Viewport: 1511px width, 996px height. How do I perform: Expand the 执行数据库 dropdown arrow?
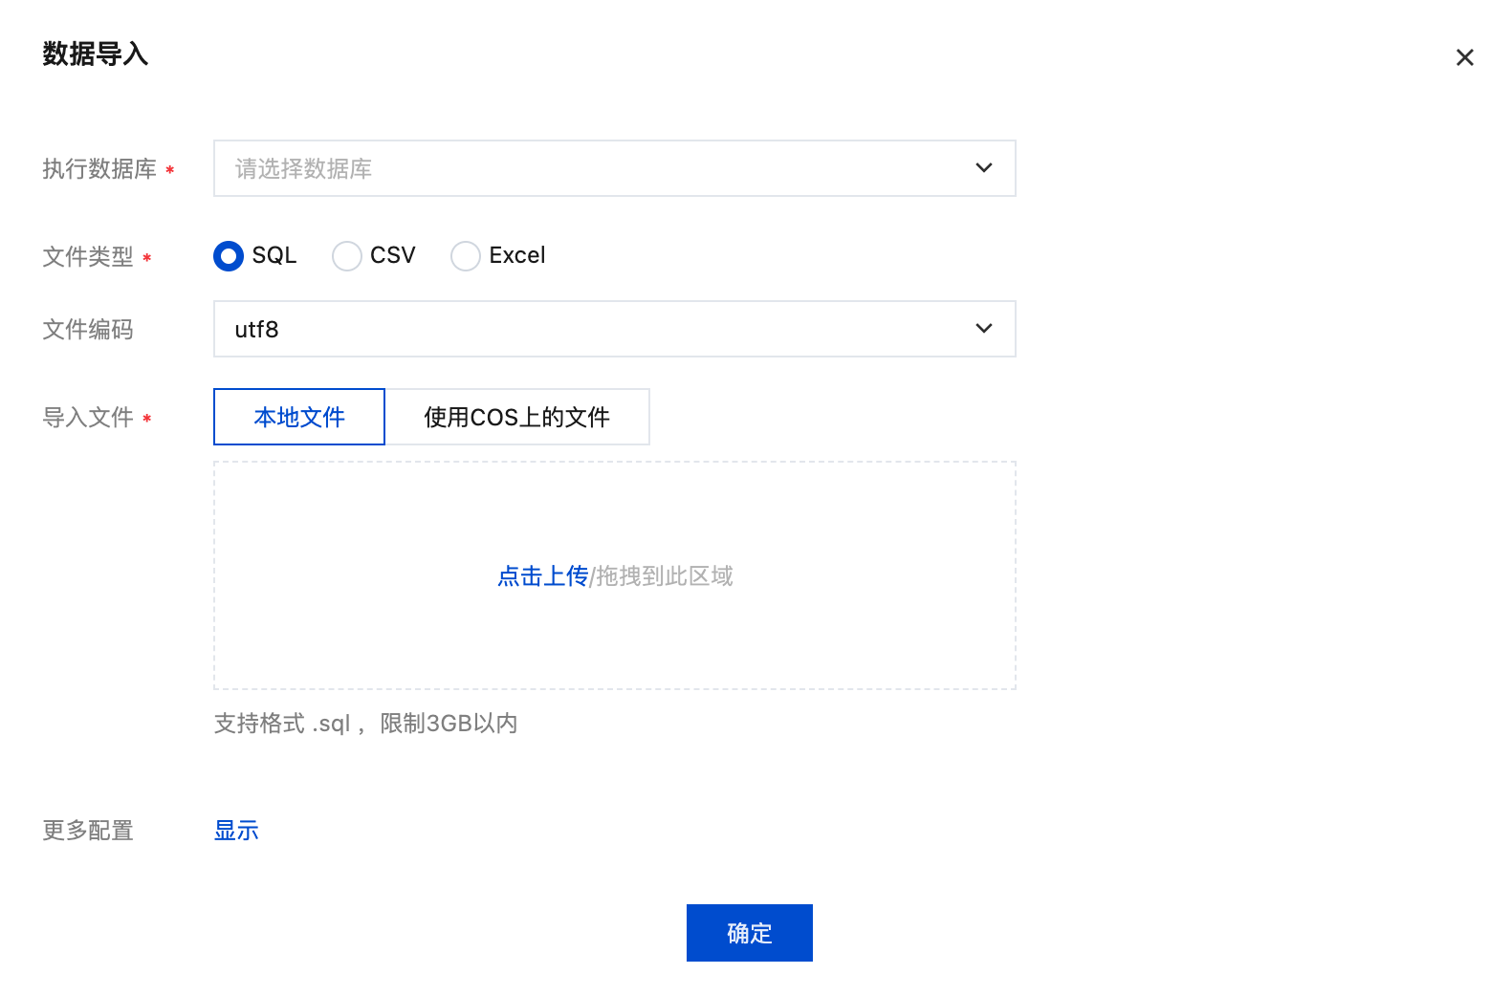point(983,168)
